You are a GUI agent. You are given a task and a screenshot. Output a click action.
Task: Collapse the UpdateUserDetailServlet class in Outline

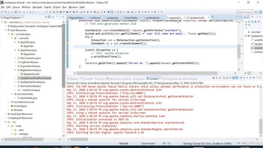[x=246, y=36]
